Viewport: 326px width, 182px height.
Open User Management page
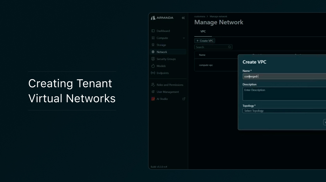pos(168,92)
